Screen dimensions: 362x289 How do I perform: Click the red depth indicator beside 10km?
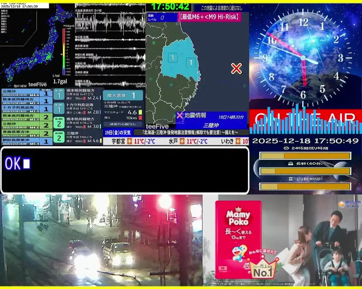[140, 118]
